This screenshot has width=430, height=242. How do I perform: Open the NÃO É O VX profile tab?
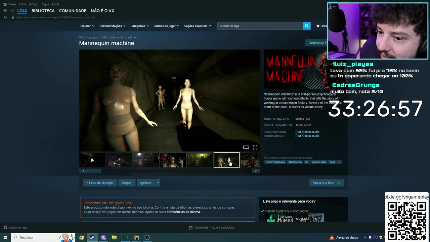click(102, 11)
